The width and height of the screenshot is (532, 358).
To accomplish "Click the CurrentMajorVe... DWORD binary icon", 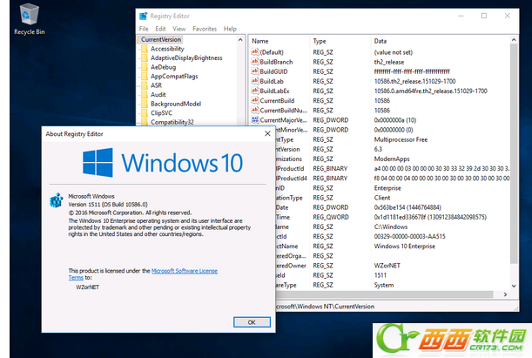I will [255, 120].
